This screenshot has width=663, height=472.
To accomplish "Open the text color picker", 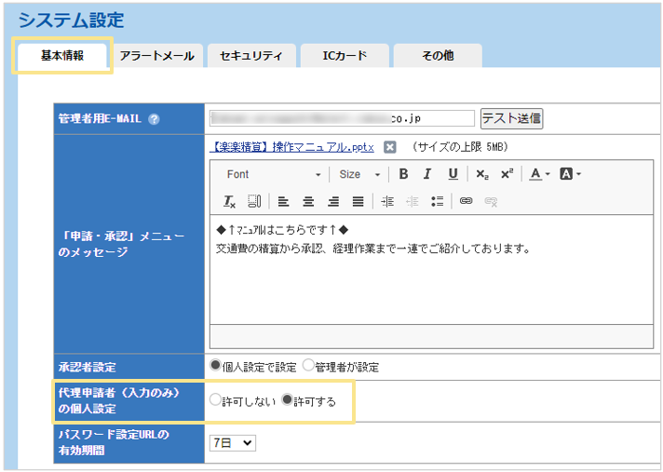I will pos(539,174).
